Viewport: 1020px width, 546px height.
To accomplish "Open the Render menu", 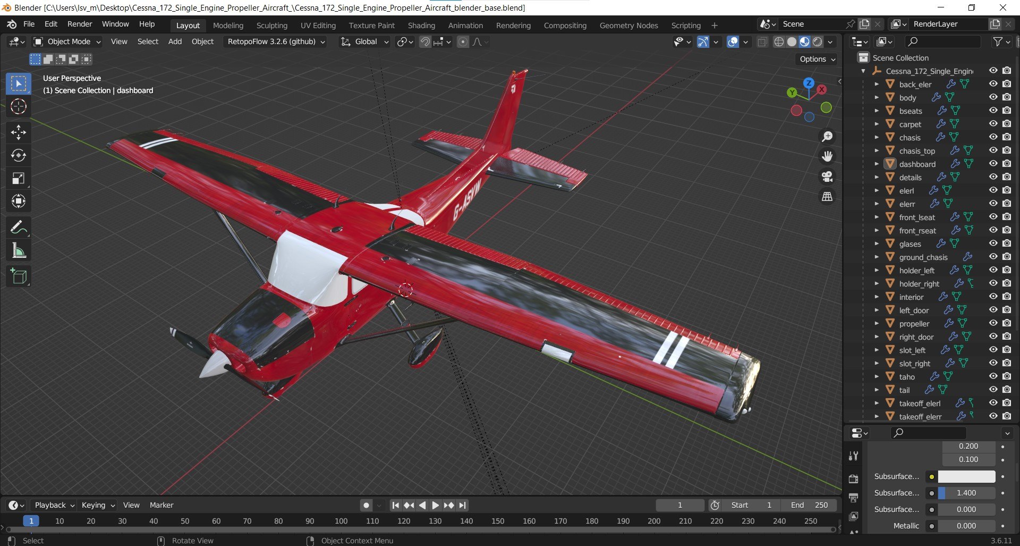I will coord(80,24).
